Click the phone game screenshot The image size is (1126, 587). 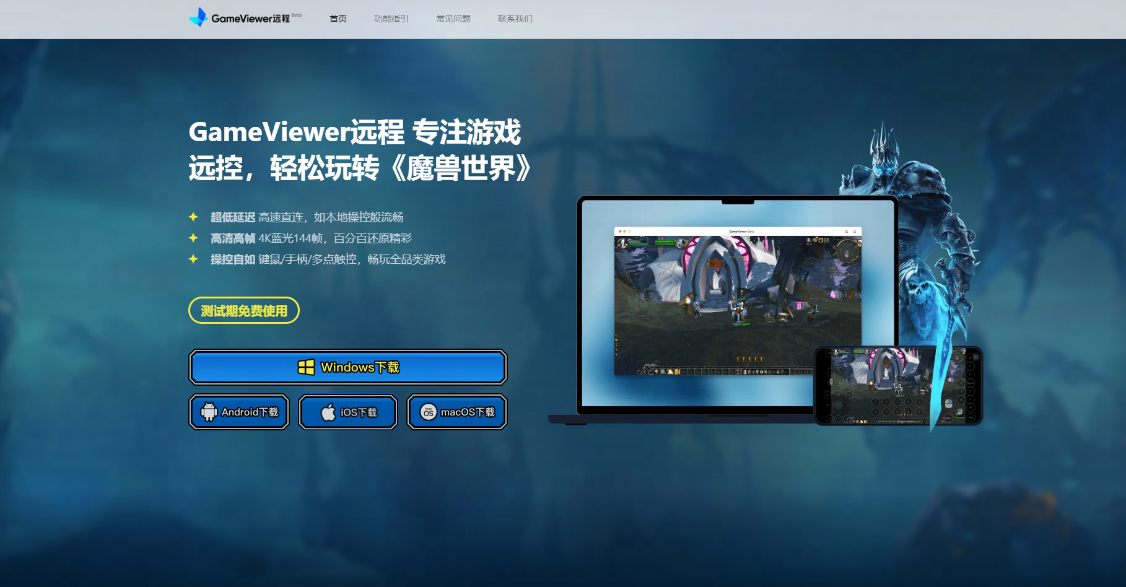click(898, 385)
